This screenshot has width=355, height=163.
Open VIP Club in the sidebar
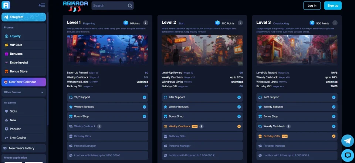24,45
